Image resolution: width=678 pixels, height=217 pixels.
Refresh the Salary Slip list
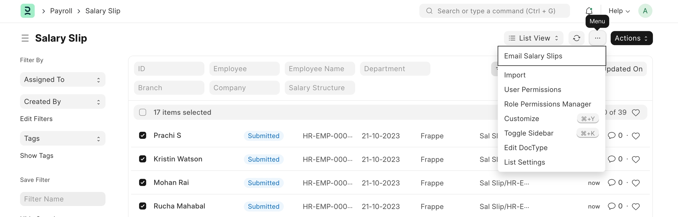click(x=576, y=38)
